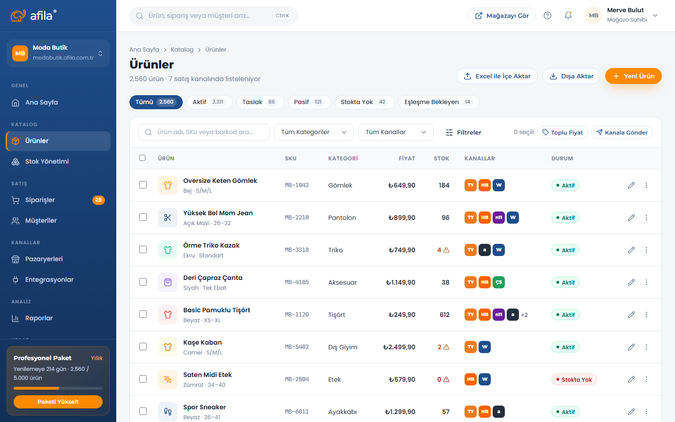Tick the Deri Çapraz Çanta checkbox
The height and width of the screenshot is (422, 675).
point(143,282)
